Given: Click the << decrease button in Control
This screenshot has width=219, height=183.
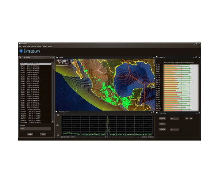Looking at the screenshot, I should [x=187, y=119].
